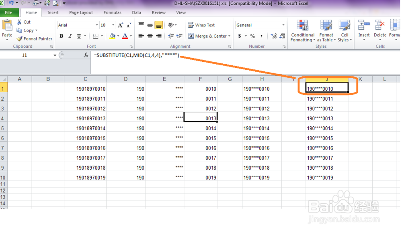402x233 pixels.
Task: Click the Orientation text rotation icon
Action: [171, 25]
